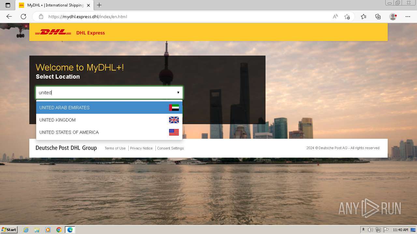Select UNITED STATES OF AMERICA from the list
Viewport: 417px width, 234px height.
[x=109, y=132]
